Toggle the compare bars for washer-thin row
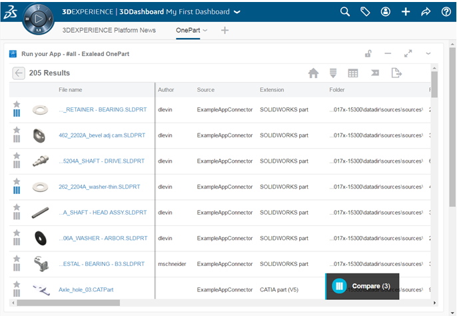The width and height of the screenshot is (457, 316). (x=17, y=190)
